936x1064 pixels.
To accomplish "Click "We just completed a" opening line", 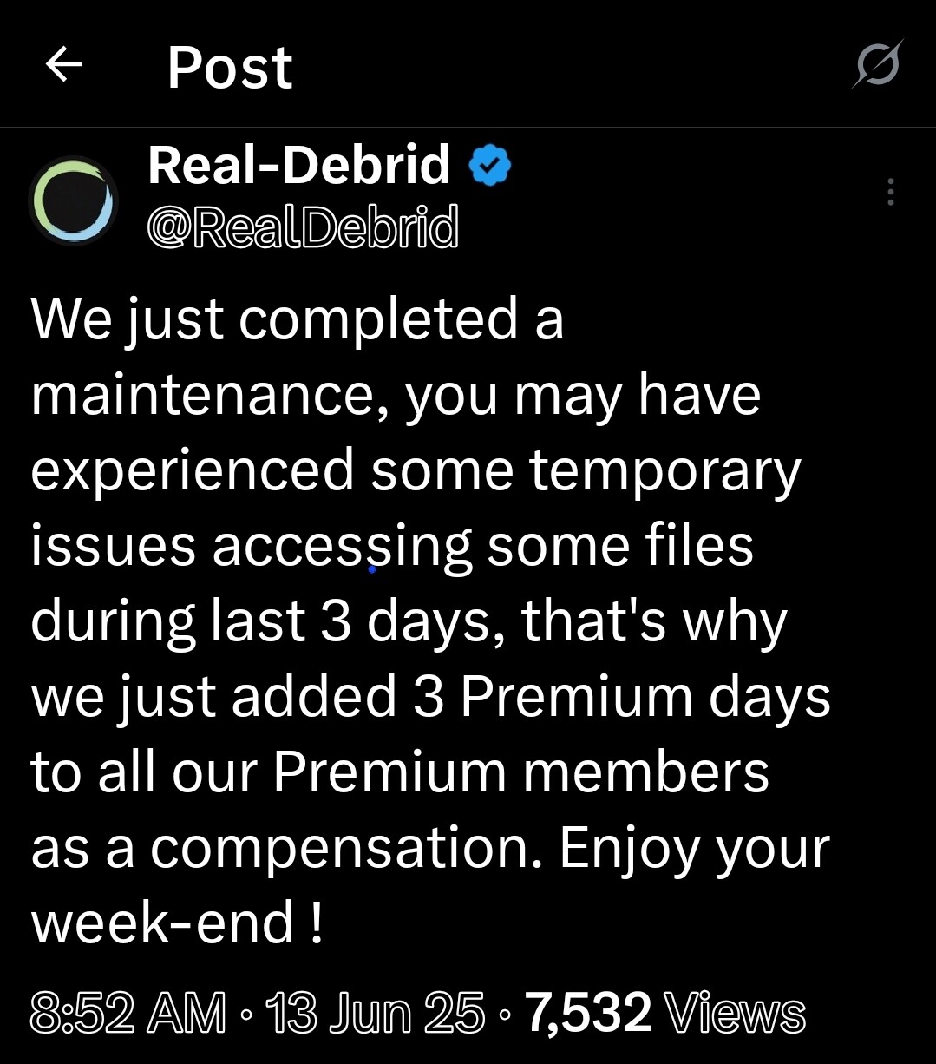I will click(298, 319).
